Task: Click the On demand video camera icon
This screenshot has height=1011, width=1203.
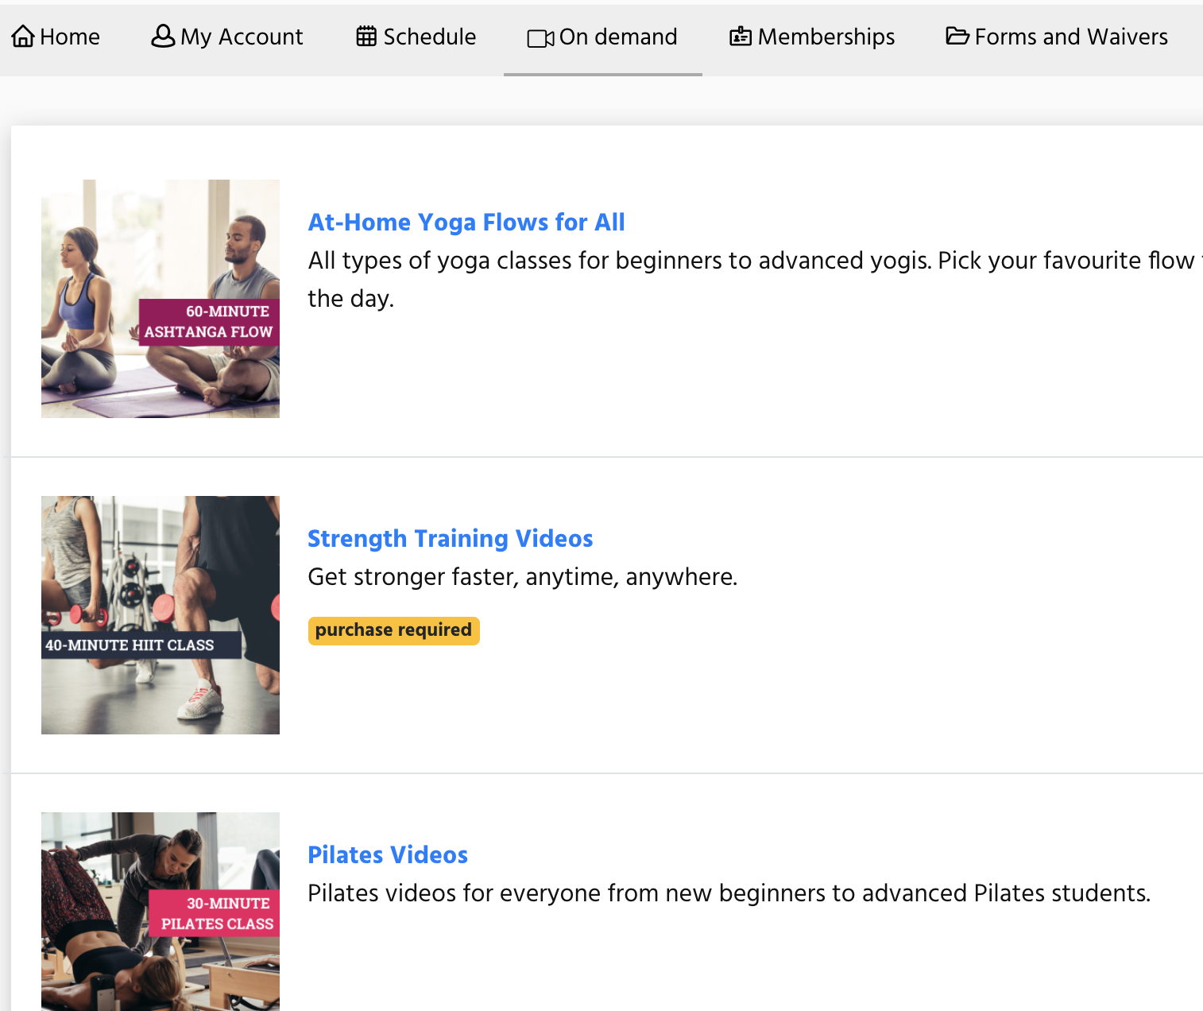Action: pyautogui.click(x=540, y=37)
